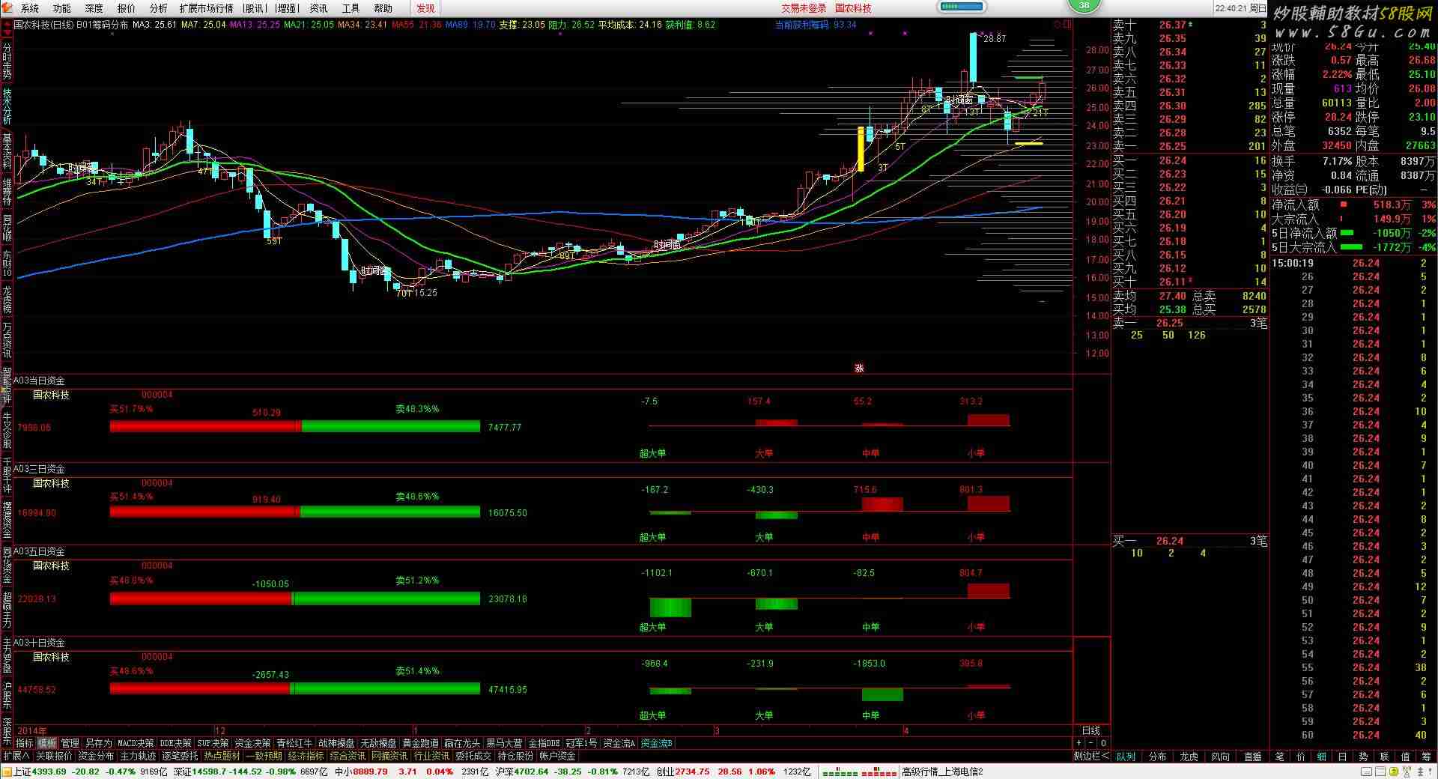Click 交易未登录 link
The height and width of the screenshot is (779, 1438).
click(x=804, y=8)
